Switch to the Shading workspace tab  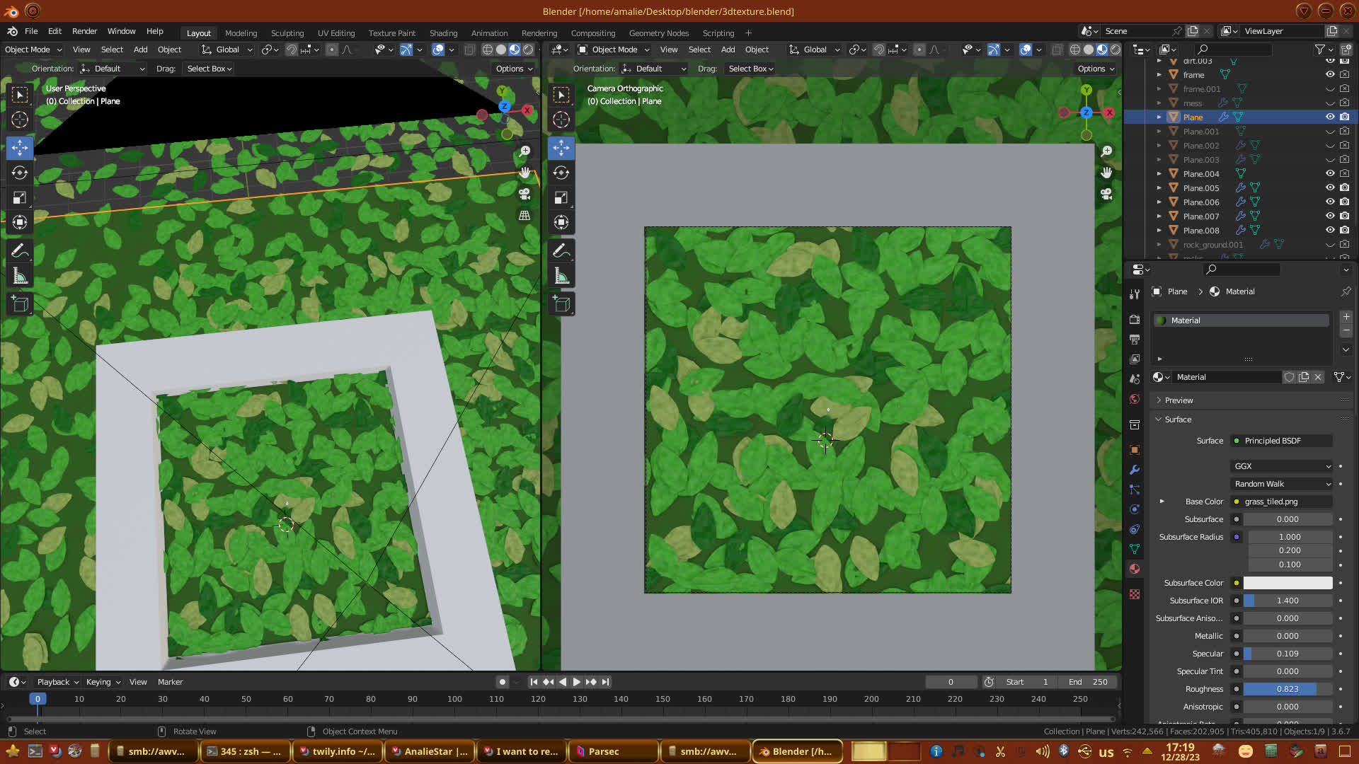pos(443,33)
